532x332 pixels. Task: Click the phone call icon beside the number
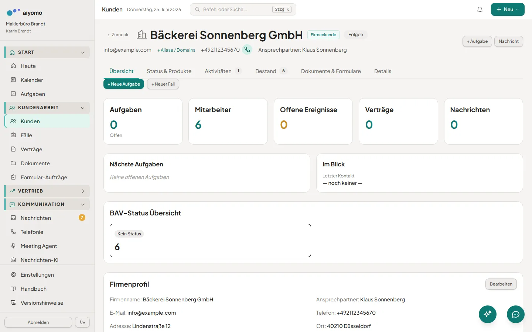[247, 49]
